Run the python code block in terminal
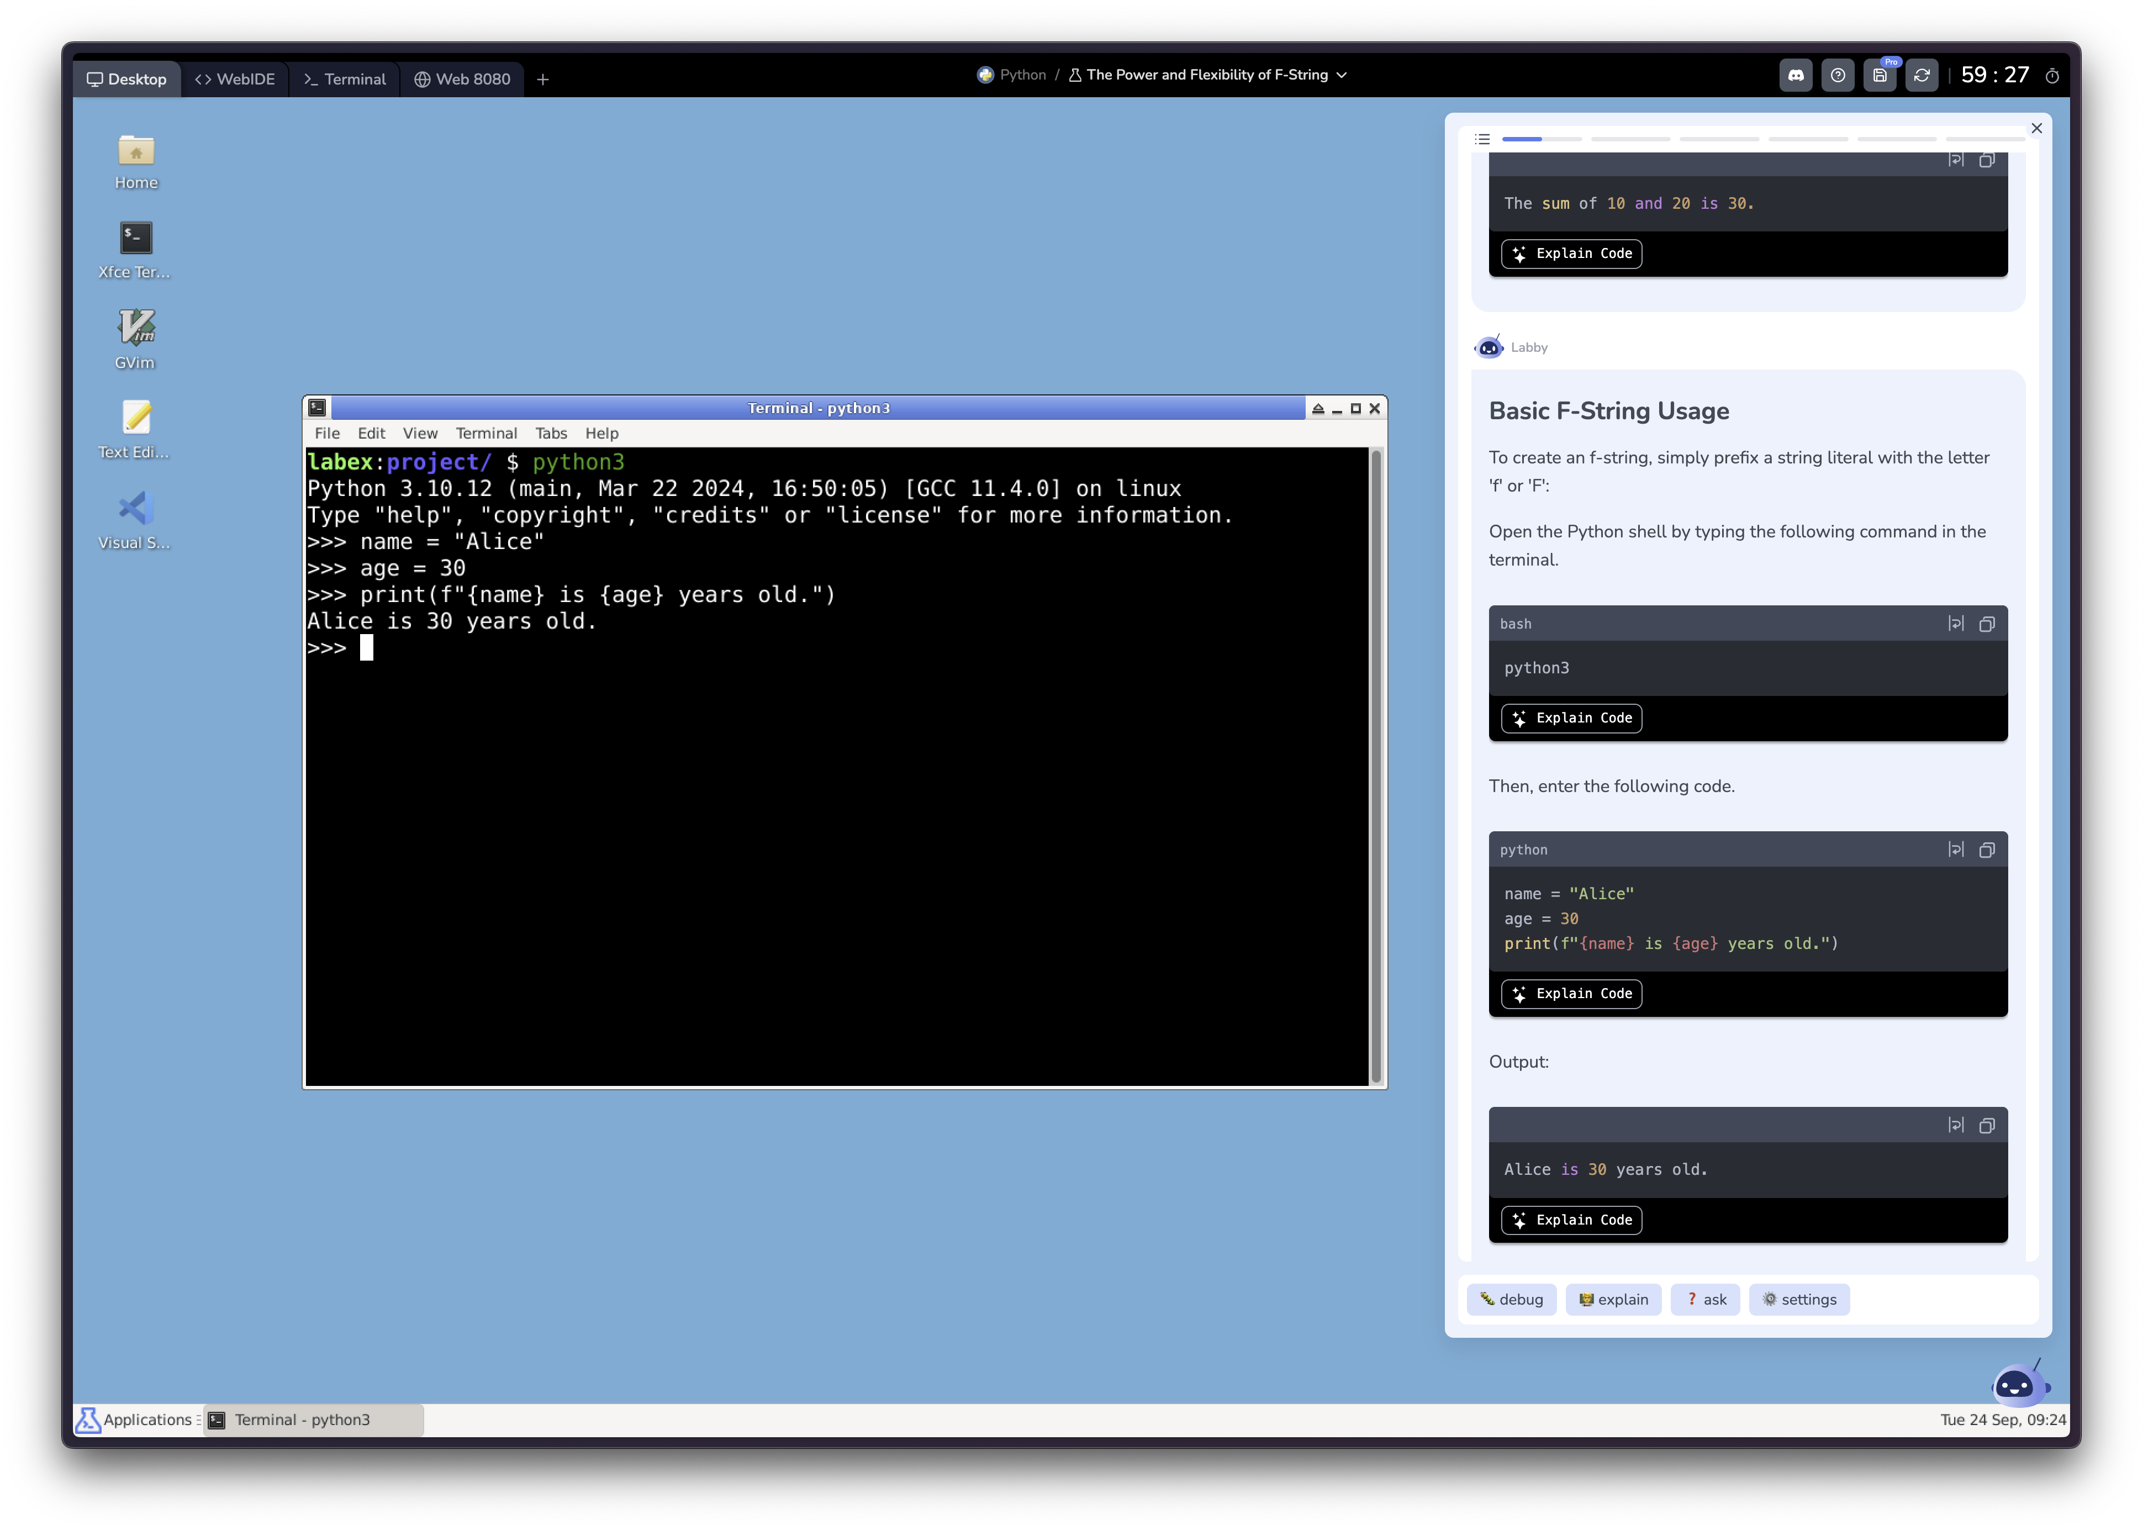 click(x=1956, y=850)
